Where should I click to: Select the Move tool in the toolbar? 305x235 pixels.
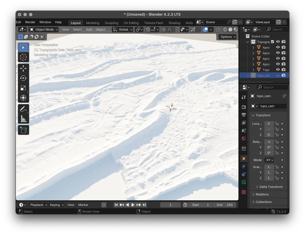tap(23, 68)
